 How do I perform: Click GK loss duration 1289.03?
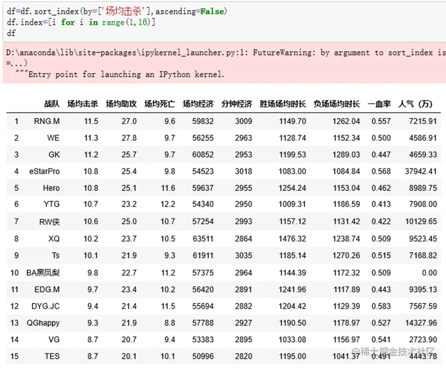pos(346,154)
